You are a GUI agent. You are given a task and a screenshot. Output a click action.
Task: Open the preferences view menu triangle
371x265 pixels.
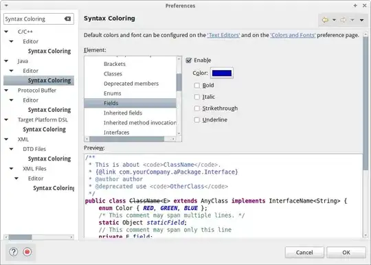362,20
